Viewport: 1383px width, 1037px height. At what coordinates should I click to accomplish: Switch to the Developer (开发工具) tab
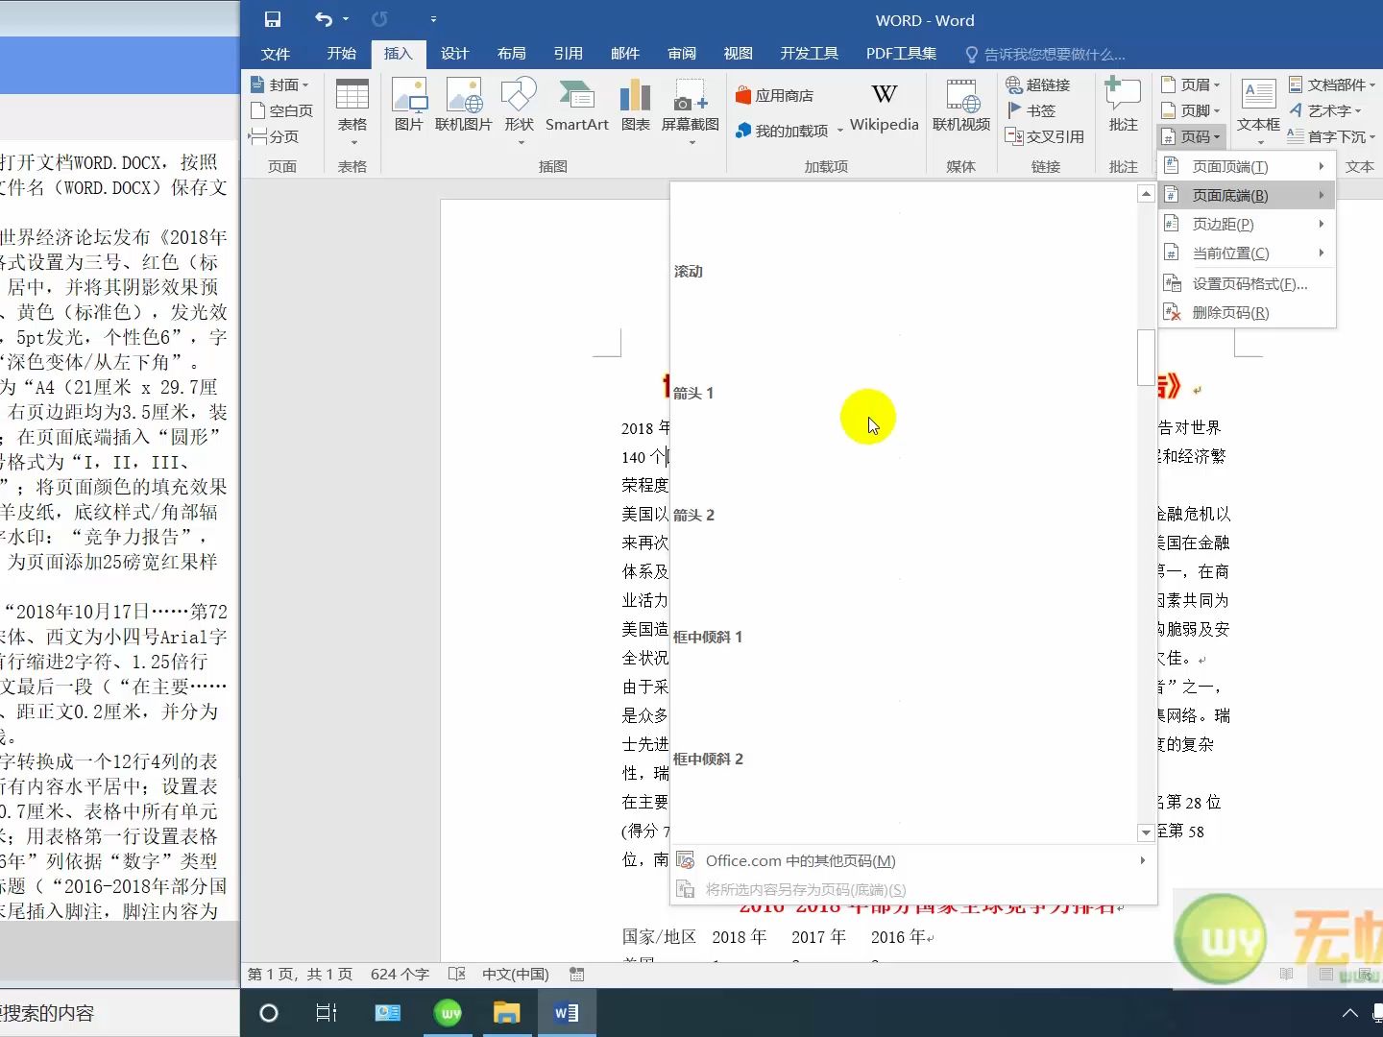point(809,54)
